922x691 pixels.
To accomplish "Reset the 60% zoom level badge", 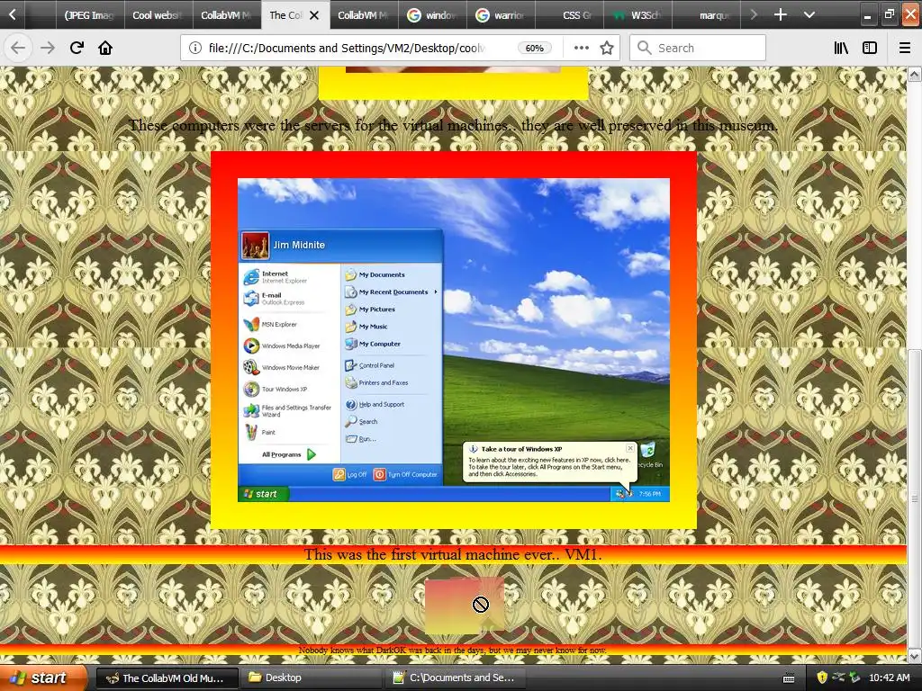I will pyautogui.click(x=534, y=49).
